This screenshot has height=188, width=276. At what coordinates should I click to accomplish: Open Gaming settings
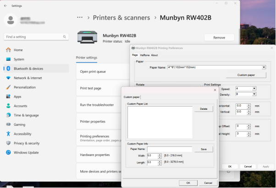(36, 124)
